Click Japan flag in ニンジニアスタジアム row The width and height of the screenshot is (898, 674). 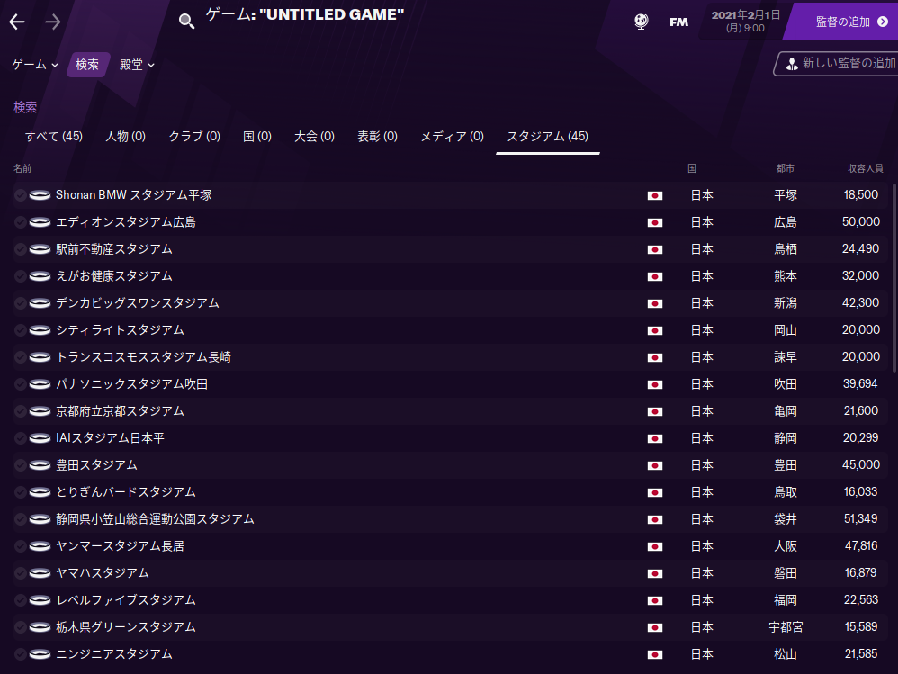pyautogui.click(x=654, y=654)
